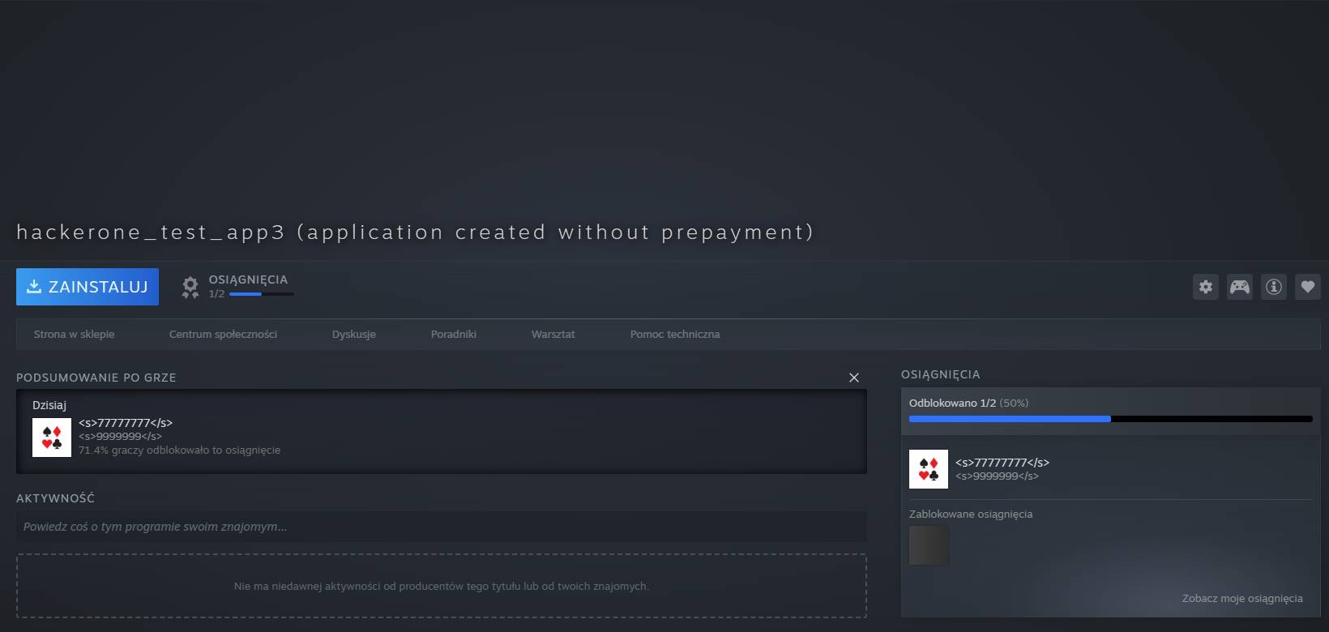Click the Zablokowane osiągnięcia label
The width and height of the screenshot is (1329, 632).
click(x=971, y=515)
